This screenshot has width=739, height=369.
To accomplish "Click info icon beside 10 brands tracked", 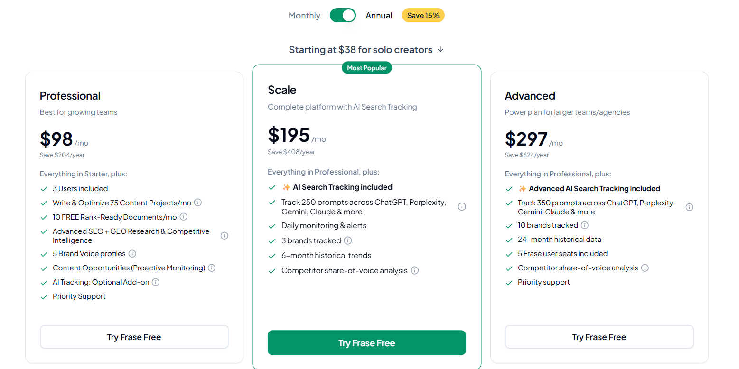I will (585, 225).
